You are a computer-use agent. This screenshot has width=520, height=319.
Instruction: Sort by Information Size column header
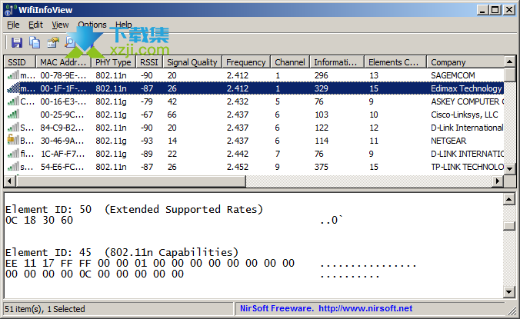(337, 62)
